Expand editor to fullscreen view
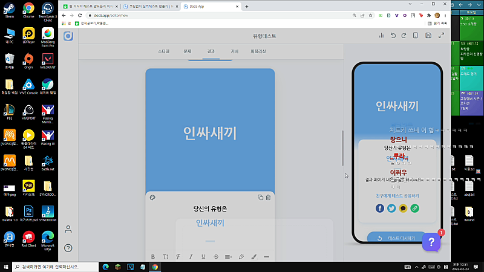484x272 pixels. (442, 36)
